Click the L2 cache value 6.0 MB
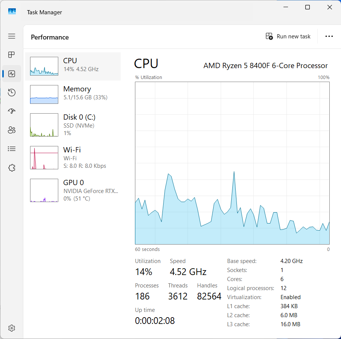Viewport: 341px width, 339px height. click(289, 315)
